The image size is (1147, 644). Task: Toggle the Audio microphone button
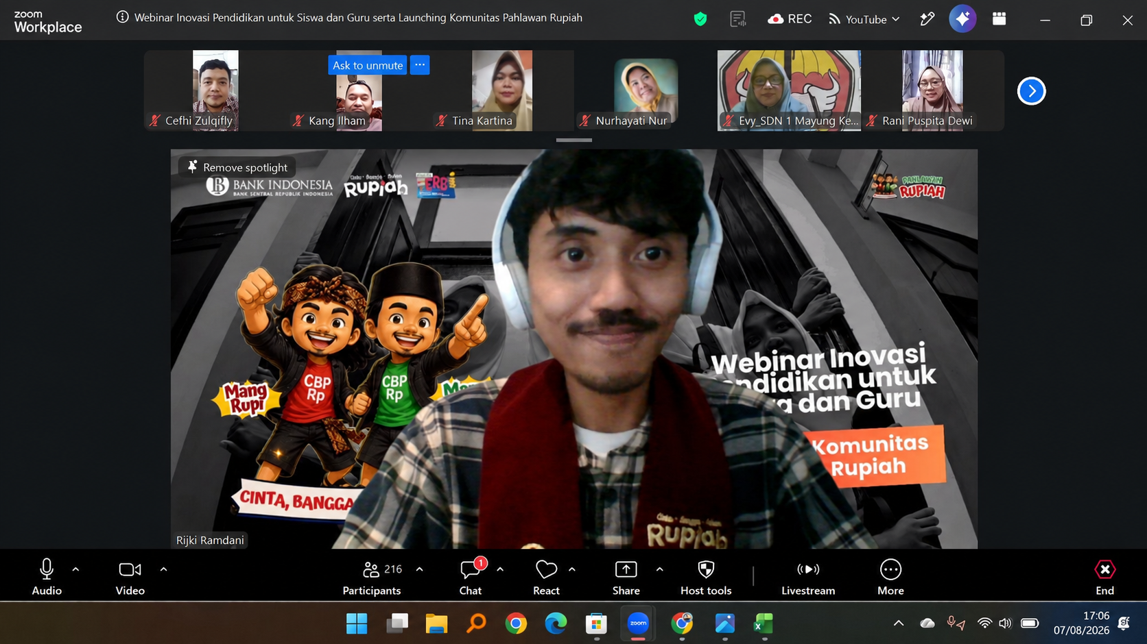pyautogui.click(x=47, y=577)
